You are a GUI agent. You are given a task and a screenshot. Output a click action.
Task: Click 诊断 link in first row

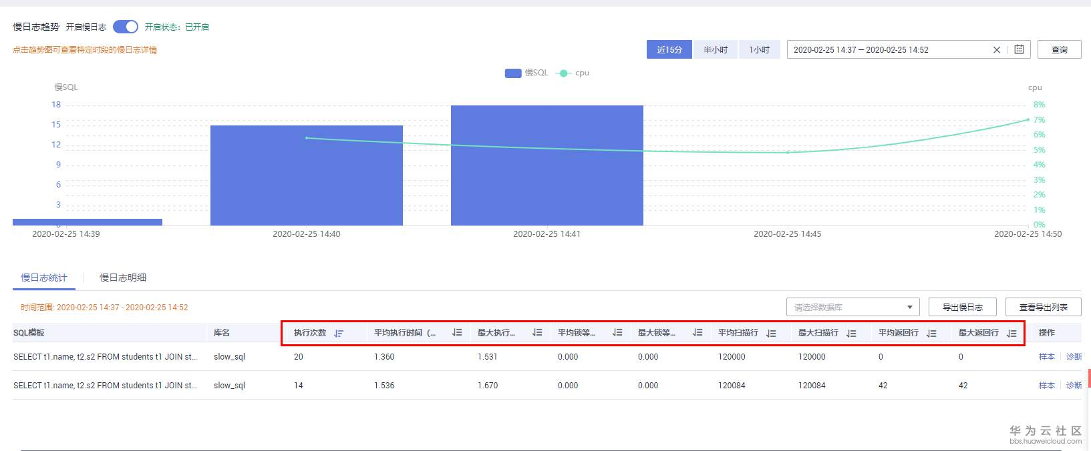1074,357
